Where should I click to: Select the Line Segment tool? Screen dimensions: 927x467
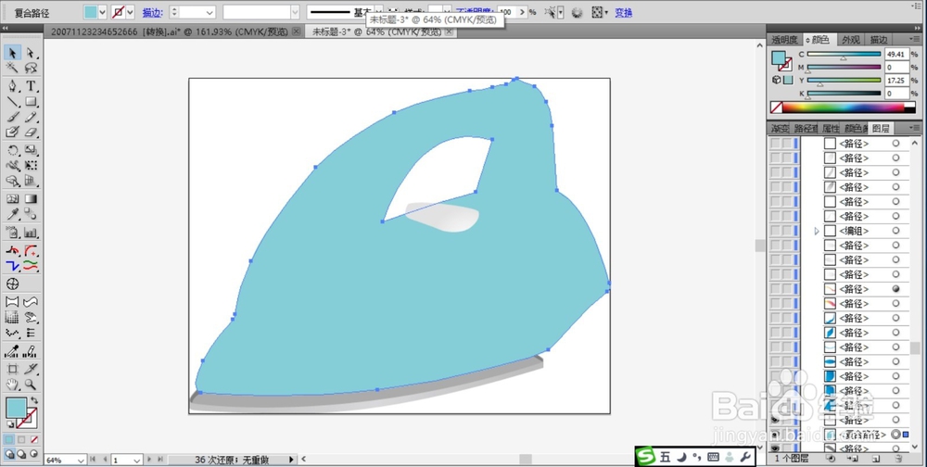coord(12,102)
